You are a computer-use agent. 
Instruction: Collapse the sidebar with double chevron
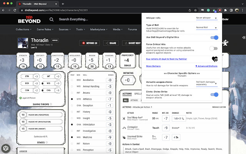click(x=244, y=37)
